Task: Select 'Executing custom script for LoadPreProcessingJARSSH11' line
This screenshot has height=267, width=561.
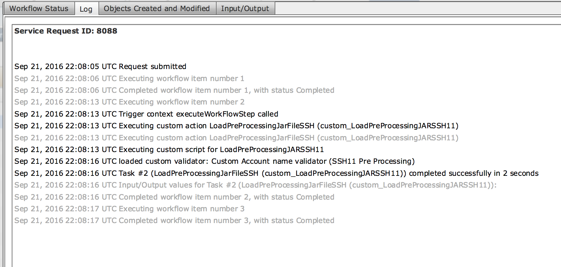Action: (169, 149)
